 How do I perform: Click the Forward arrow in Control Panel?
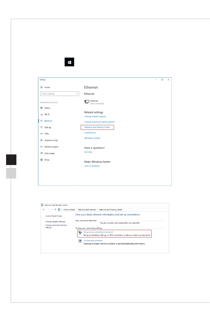48,210
